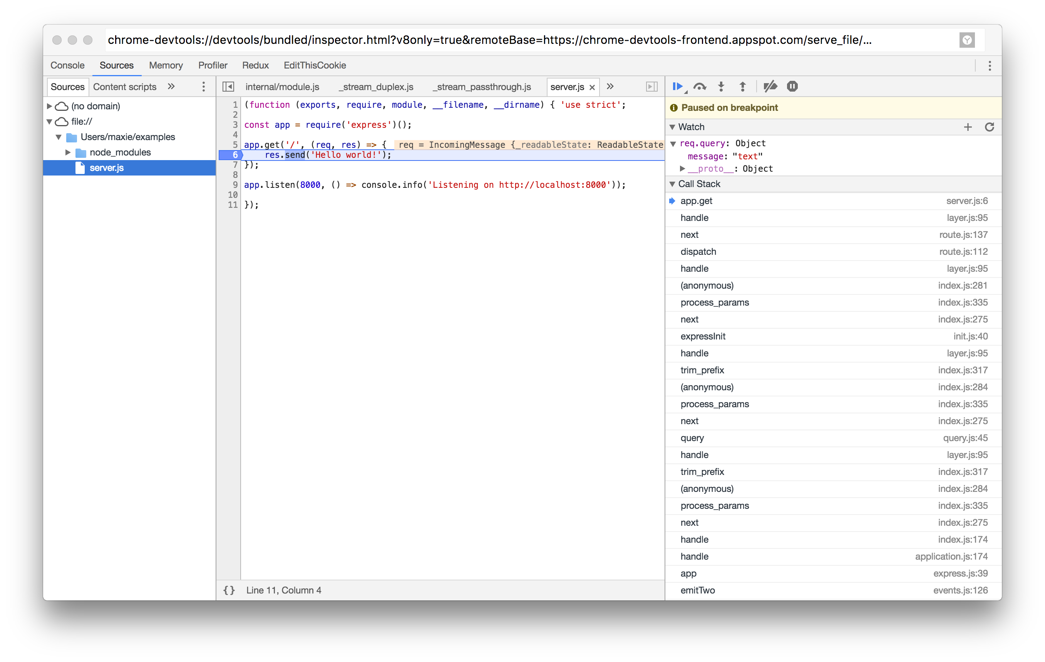This screenshot has height=662, width=1045.
Task: Select the dispatch call stack frame
Action: (x=698, y=252)
